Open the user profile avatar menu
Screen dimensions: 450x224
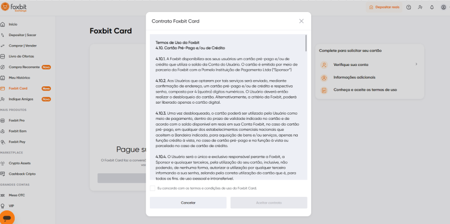pos(443,7)
